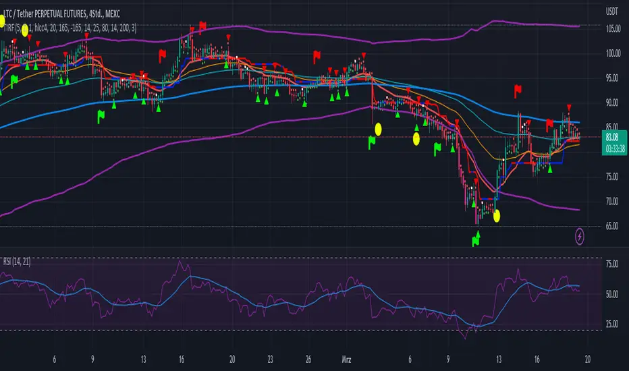Select the date 26 on the time axis
The image size is (629, 371).
click(308, 360)
